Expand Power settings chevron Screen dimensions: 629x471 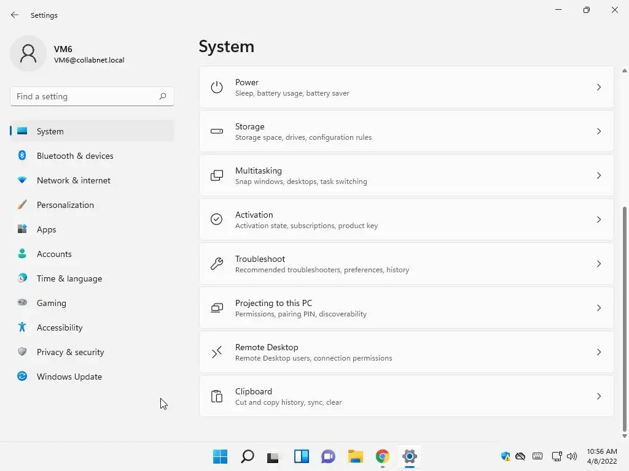pyautogui.click(x=598, y=87)
